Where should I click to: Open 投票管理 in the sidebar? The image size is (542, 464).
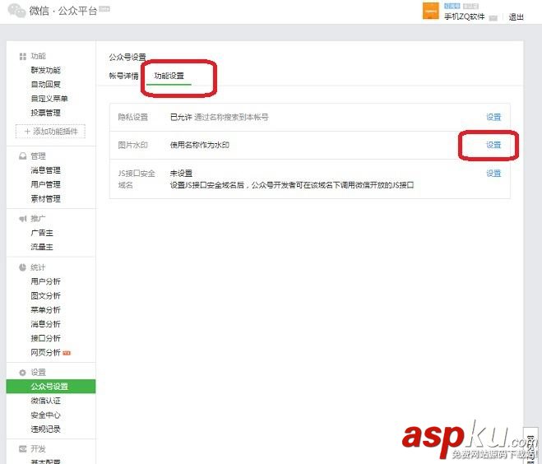click(x=45, y=113)
